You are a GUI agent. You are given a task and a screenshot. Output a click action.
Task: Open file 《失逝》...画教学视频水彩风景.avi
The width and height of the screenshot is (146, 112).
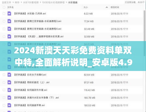pyautogui.click(x=39, y=36)
